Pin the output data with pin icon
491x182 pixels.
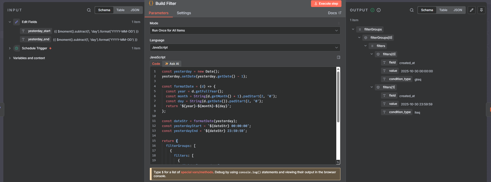[x=481, y=10]
